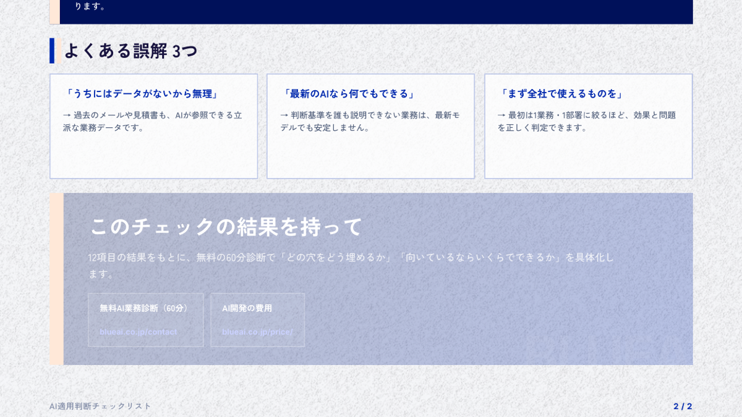Select card title 「まず全社で使えるものを」
This screenshot has height=417, width=742.
[x=561, y=94]
